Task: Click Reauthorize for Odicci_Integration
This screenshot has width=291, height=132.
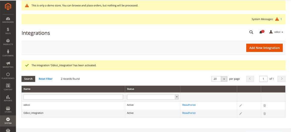Action: pyautogui.click(x=189, y=113)
